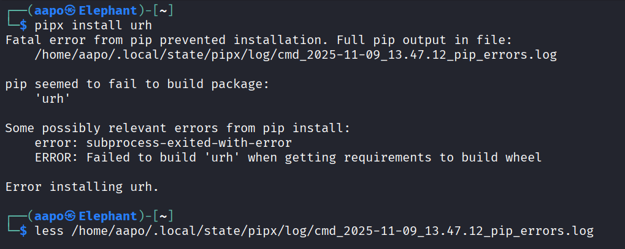Click the tilde directory in the last prompt
625x249 pixels.
(x=166, y=216)
